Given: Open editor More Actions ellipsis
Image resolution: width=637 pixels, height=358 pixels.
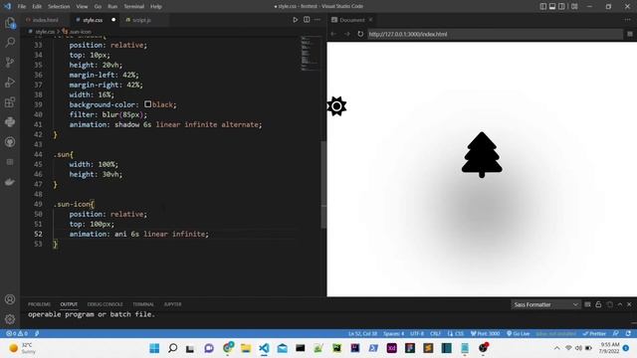Looking at the screenshot, I should 318,20.
